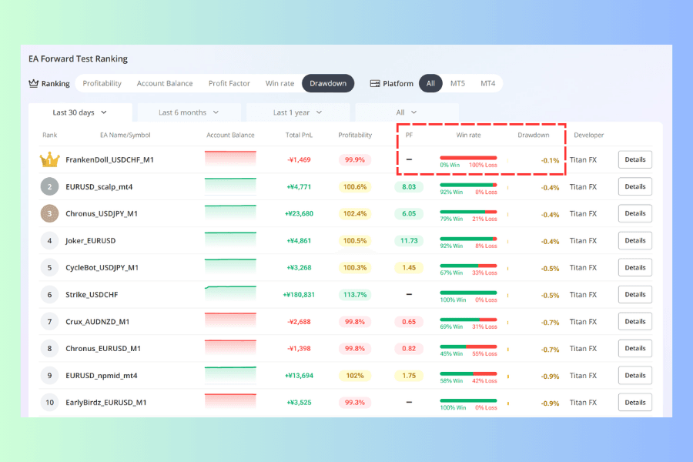Open Details for EURUSD_npmid_mt4
The image size is (693, 462).
[635, 375]
